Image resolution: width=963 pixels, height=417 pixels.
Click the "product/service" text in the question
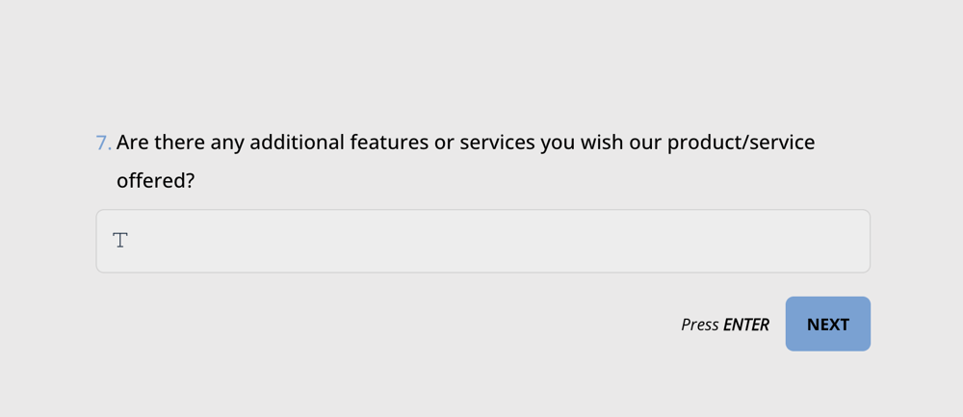[741, 143]
